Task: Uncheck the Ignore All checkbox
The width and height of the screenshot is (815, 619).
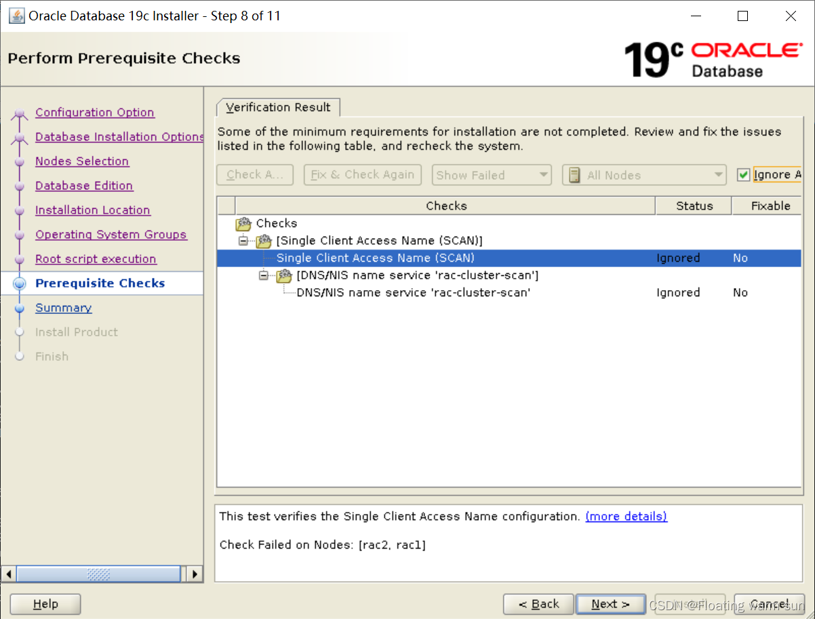Action: click(743, 174)
